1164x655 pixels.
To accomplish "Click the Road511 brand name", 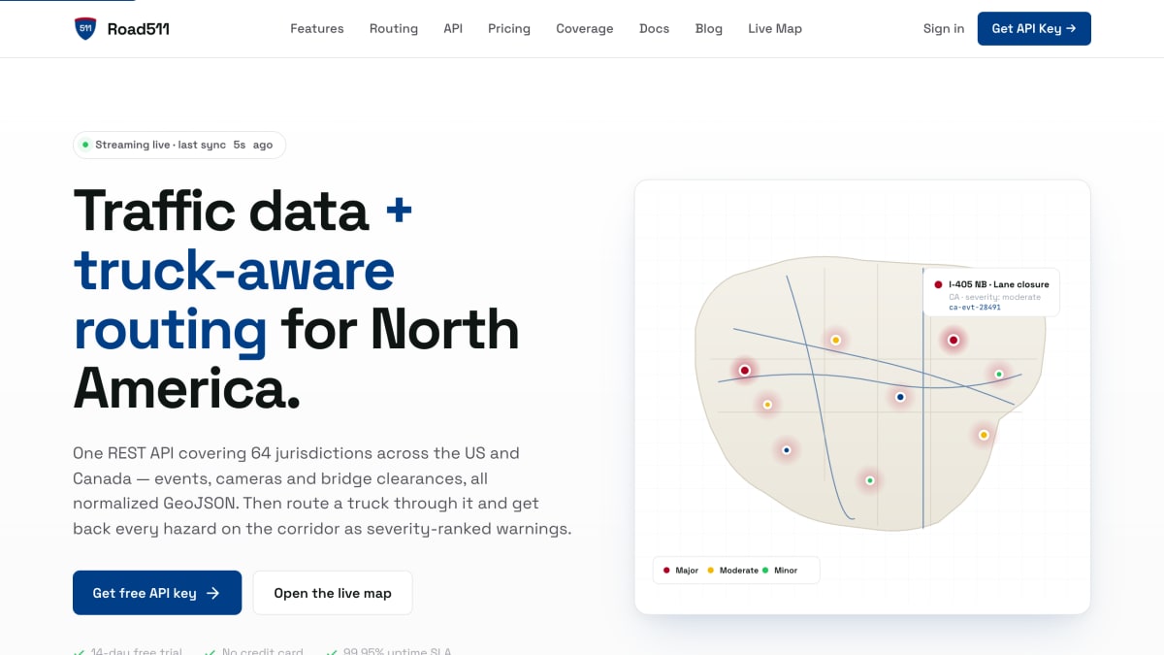I will coord(138,29).
